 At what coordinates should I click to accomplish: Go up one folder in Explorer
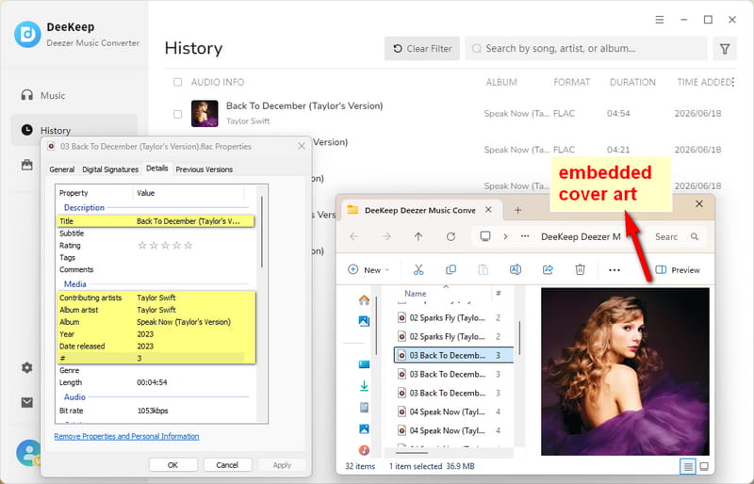click(418, 236)
